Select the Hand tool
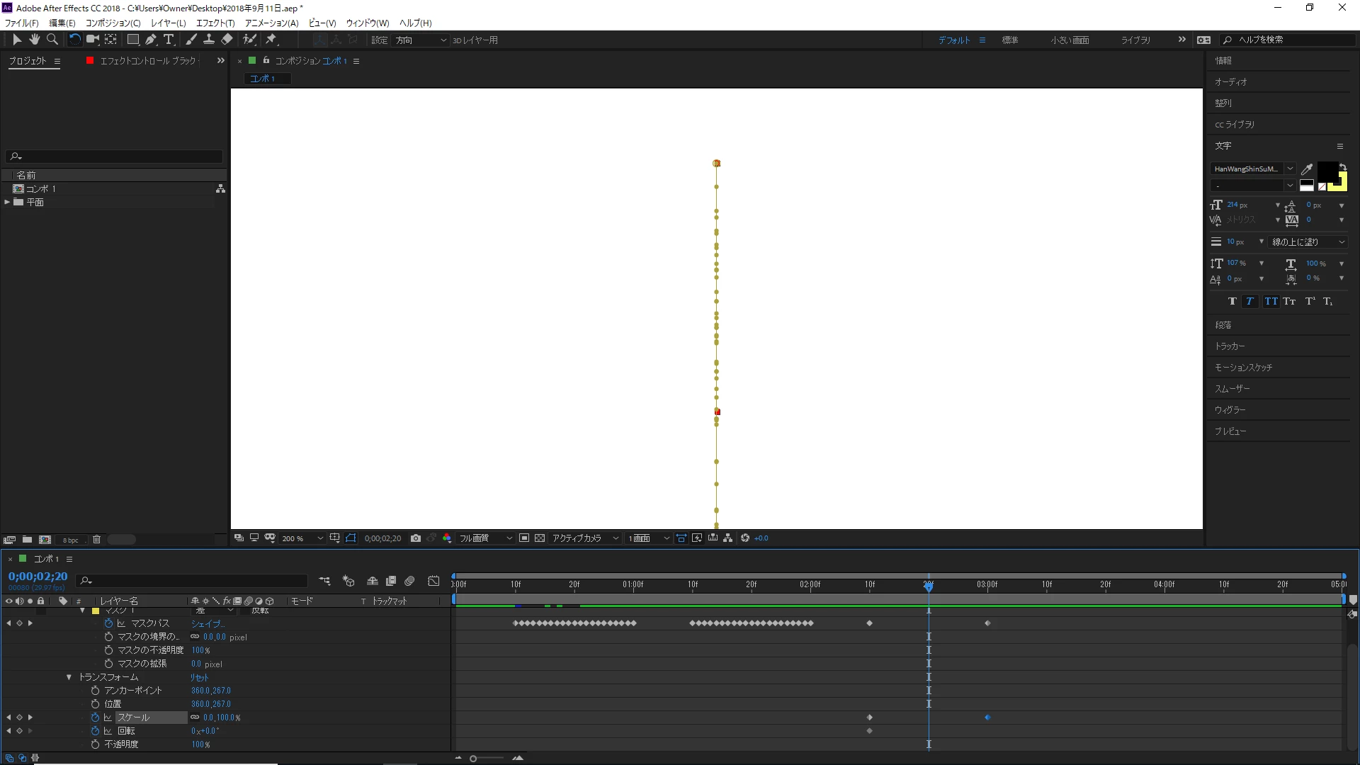 34,40
